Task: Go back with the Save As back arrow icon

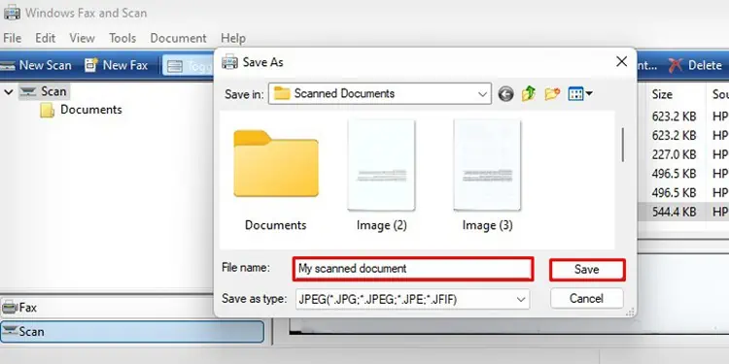Action: (505, 94)
